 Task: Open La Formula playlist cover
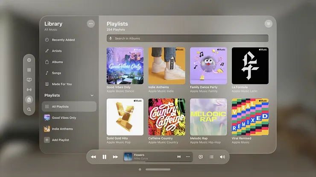250,66
